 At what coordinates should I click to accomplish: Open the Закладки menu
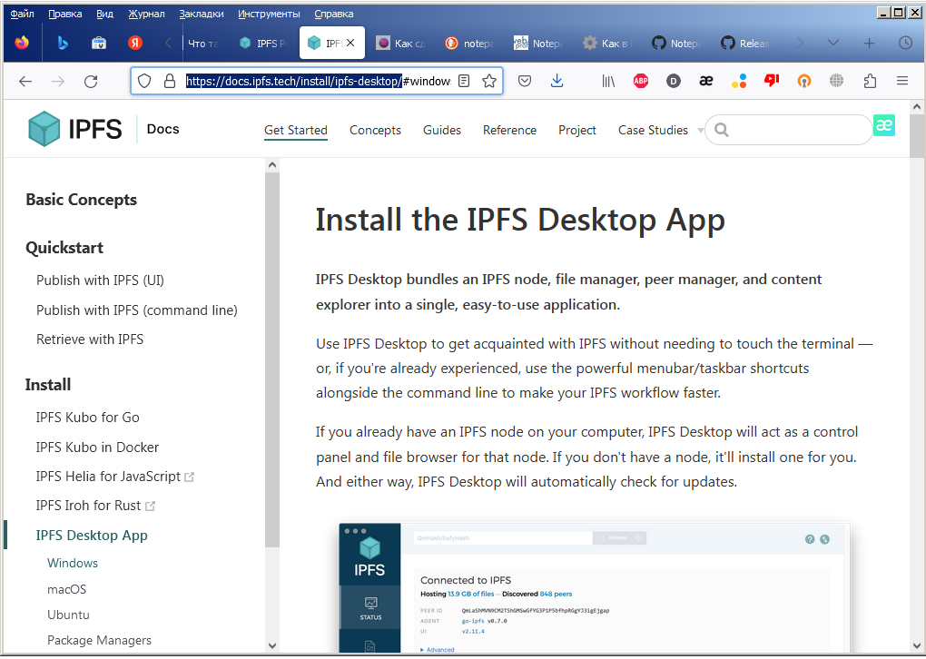click(202, 14)
